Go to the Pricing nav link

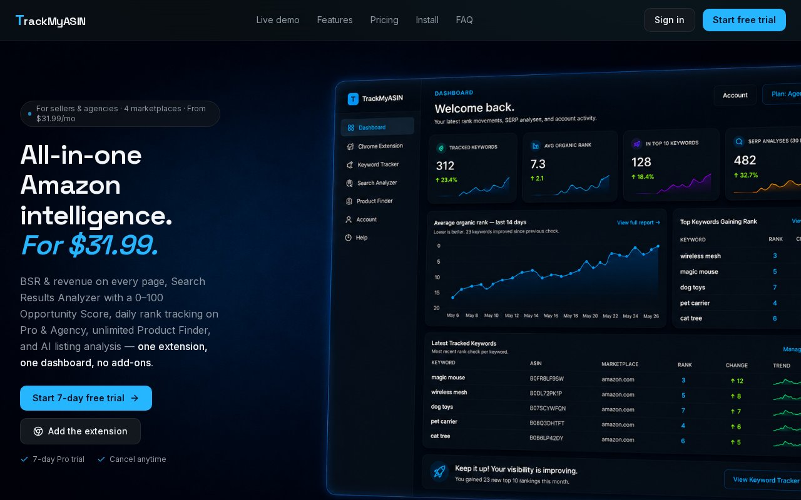click(384, 20)
